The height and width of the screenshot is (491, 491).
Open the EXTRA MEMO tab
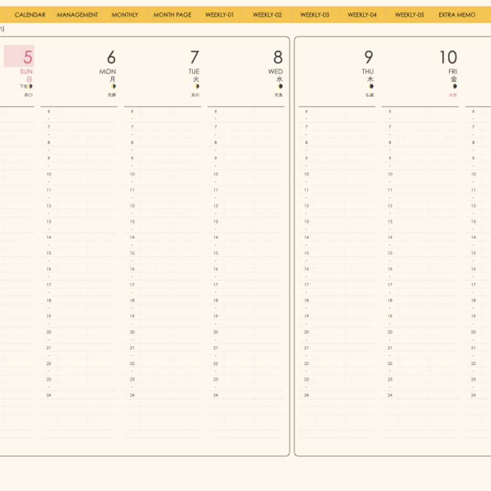457,15
